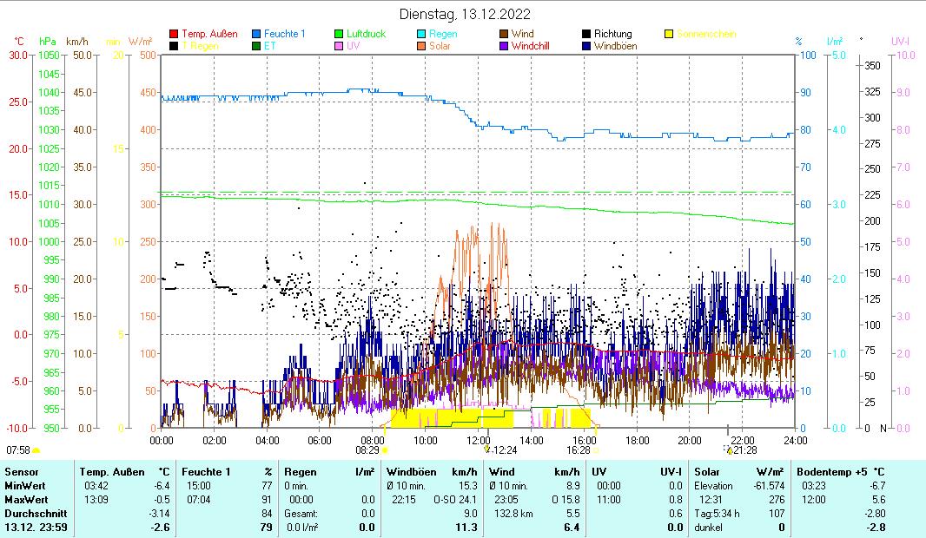The height and width of the screenshot is (538, 926).
Task: Click the yellow Sonnenschein legend square
Action: (x=670, y=35)
